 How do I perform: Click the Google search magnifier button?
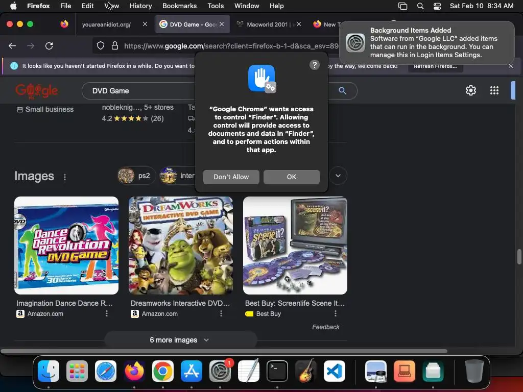[342, 91]
